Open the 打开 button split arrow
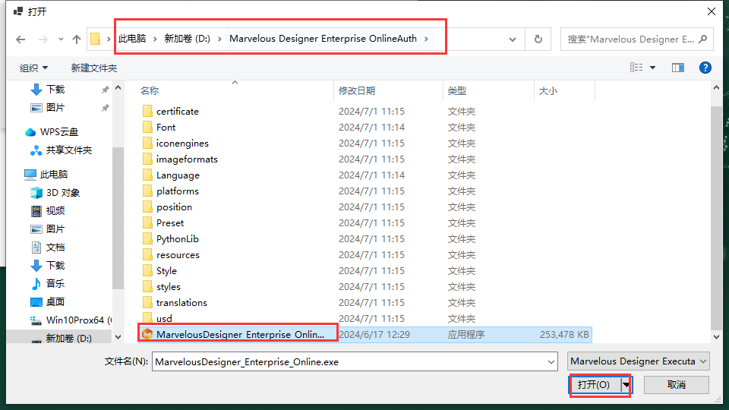This screenshot has height=410, width=729. 626,385
